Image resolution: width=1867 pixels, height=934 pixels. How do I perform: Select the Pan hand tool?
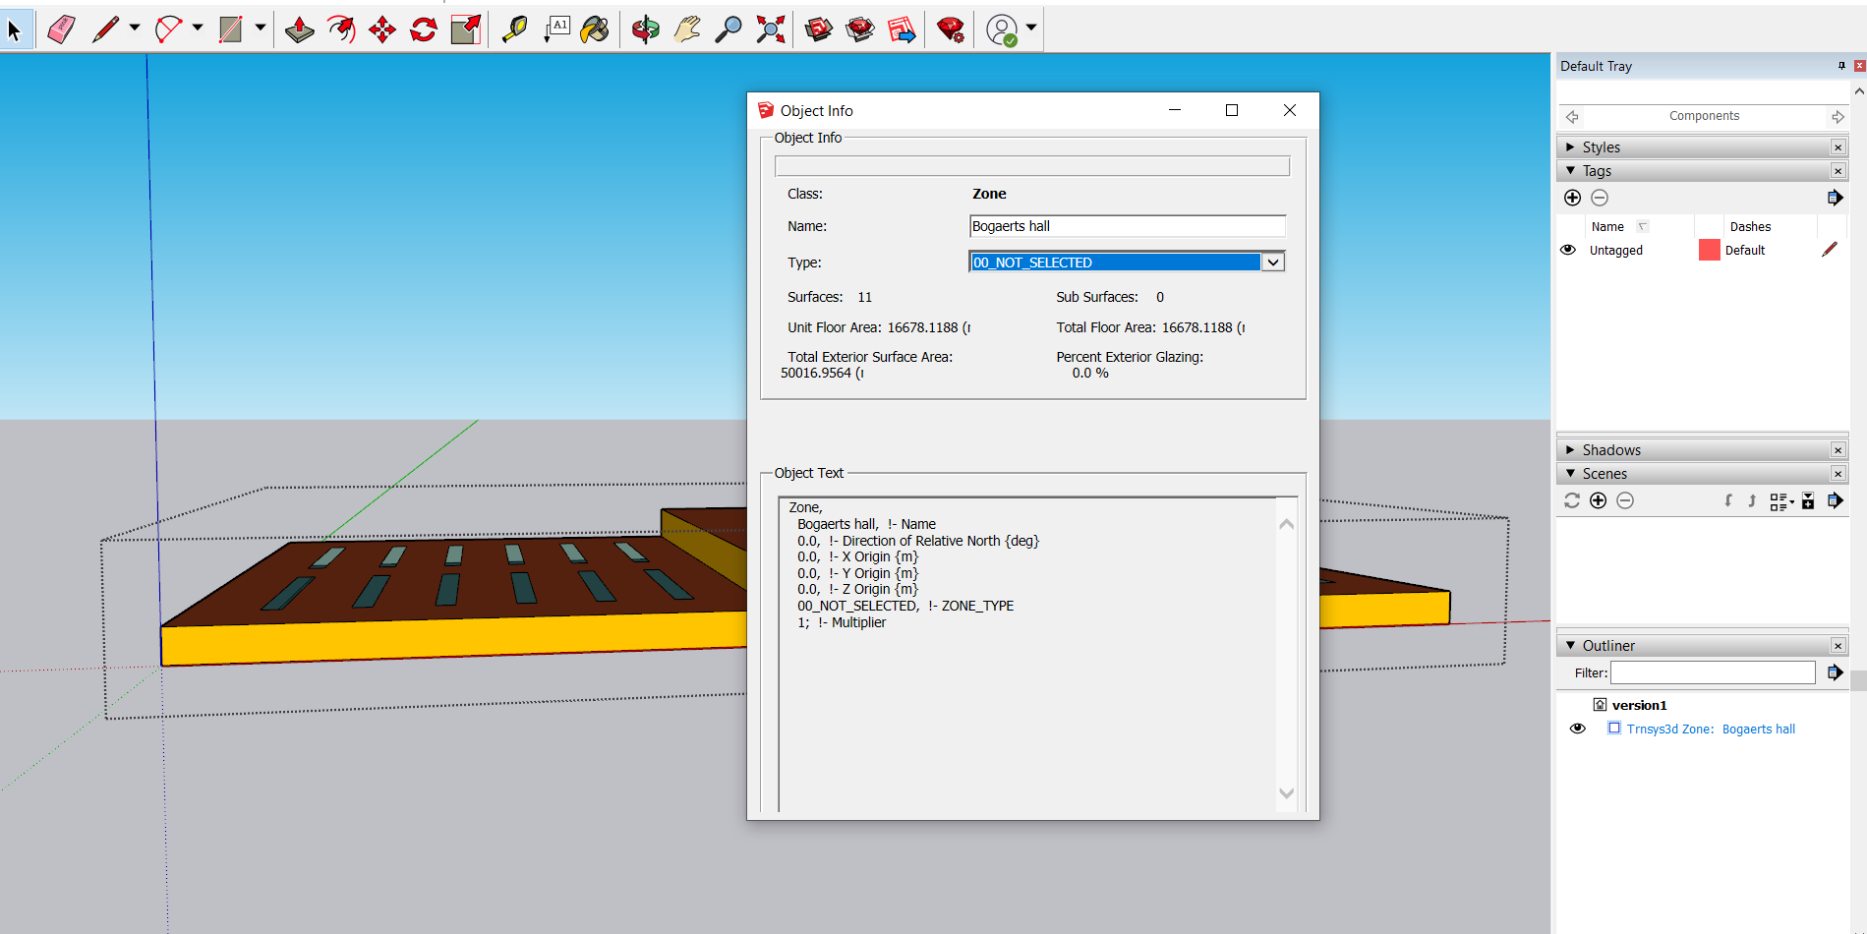click(x=687, y=29)
